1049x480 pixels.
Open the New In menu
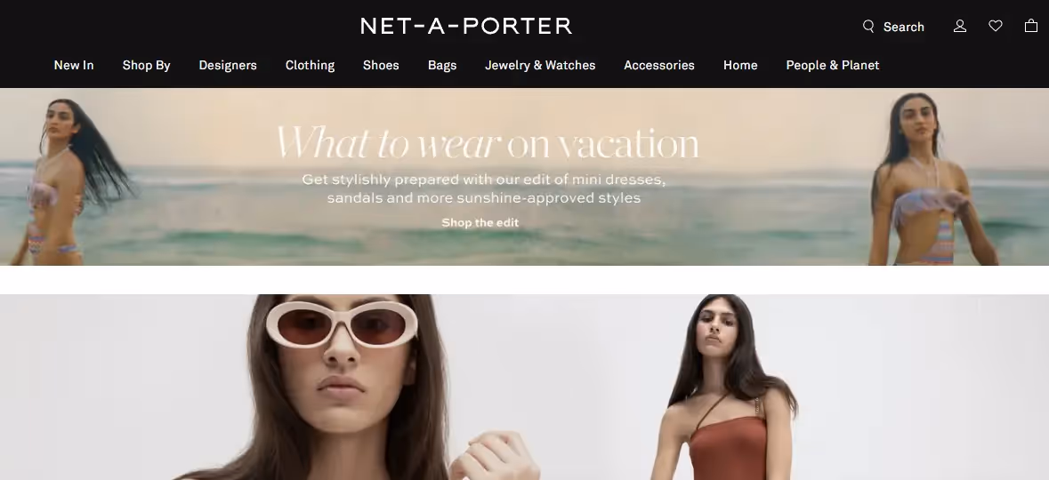pyautogui.click(x=74, y=65)
